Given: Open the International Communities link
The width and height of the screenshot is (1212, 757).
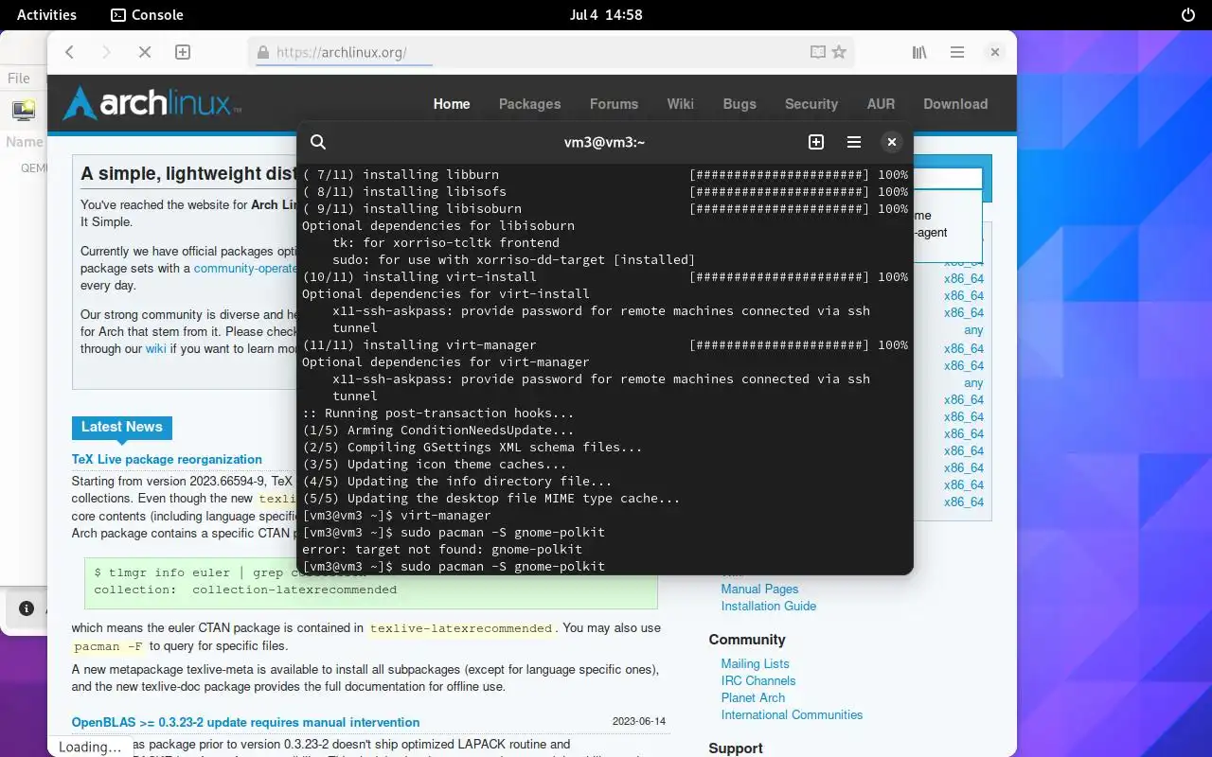Looking at the screenshot, I should click(792, 714).
